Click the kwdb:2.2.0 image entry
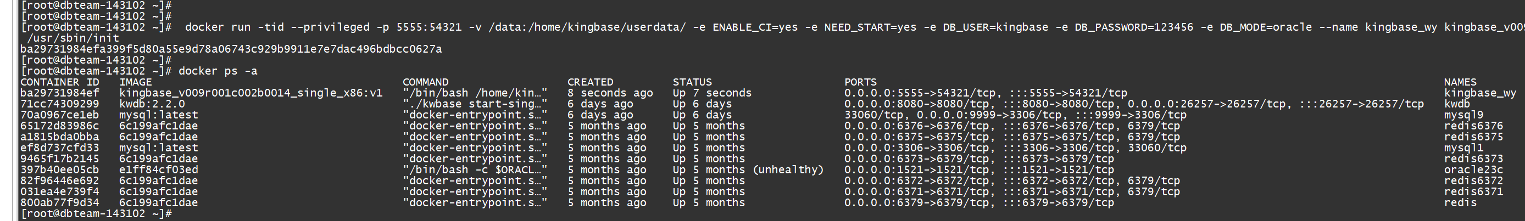The image size is (1525, 221). [x=152, y=104]
